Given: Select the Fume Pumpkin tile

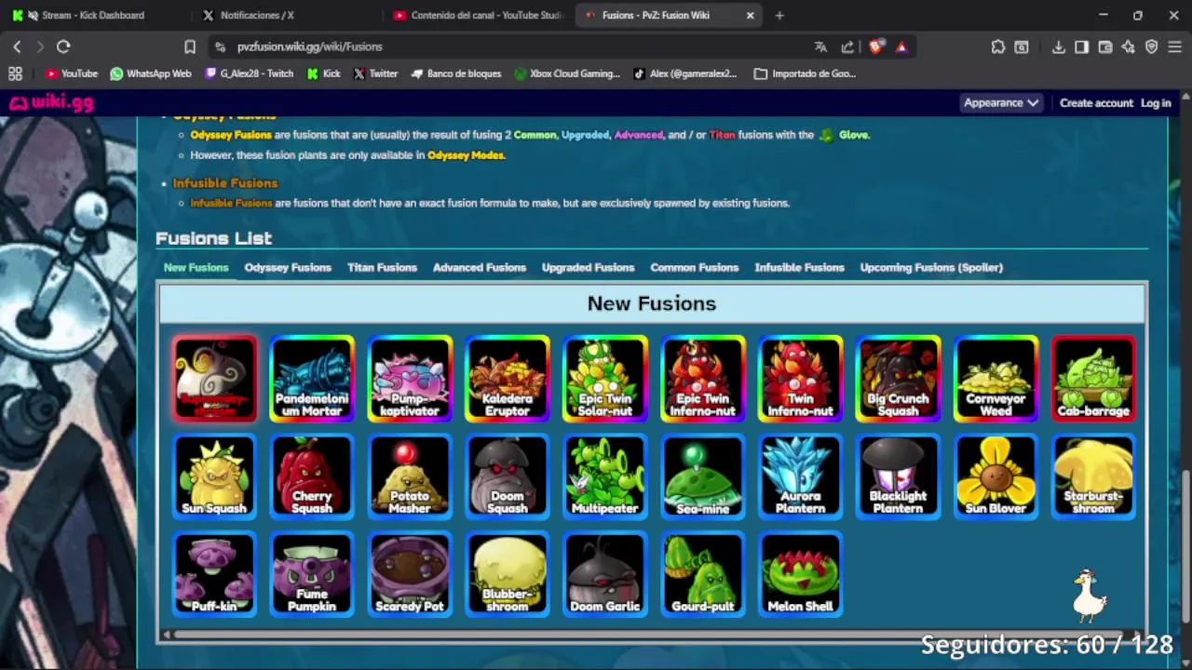Looking at the screenshot, I should point(312,574).
